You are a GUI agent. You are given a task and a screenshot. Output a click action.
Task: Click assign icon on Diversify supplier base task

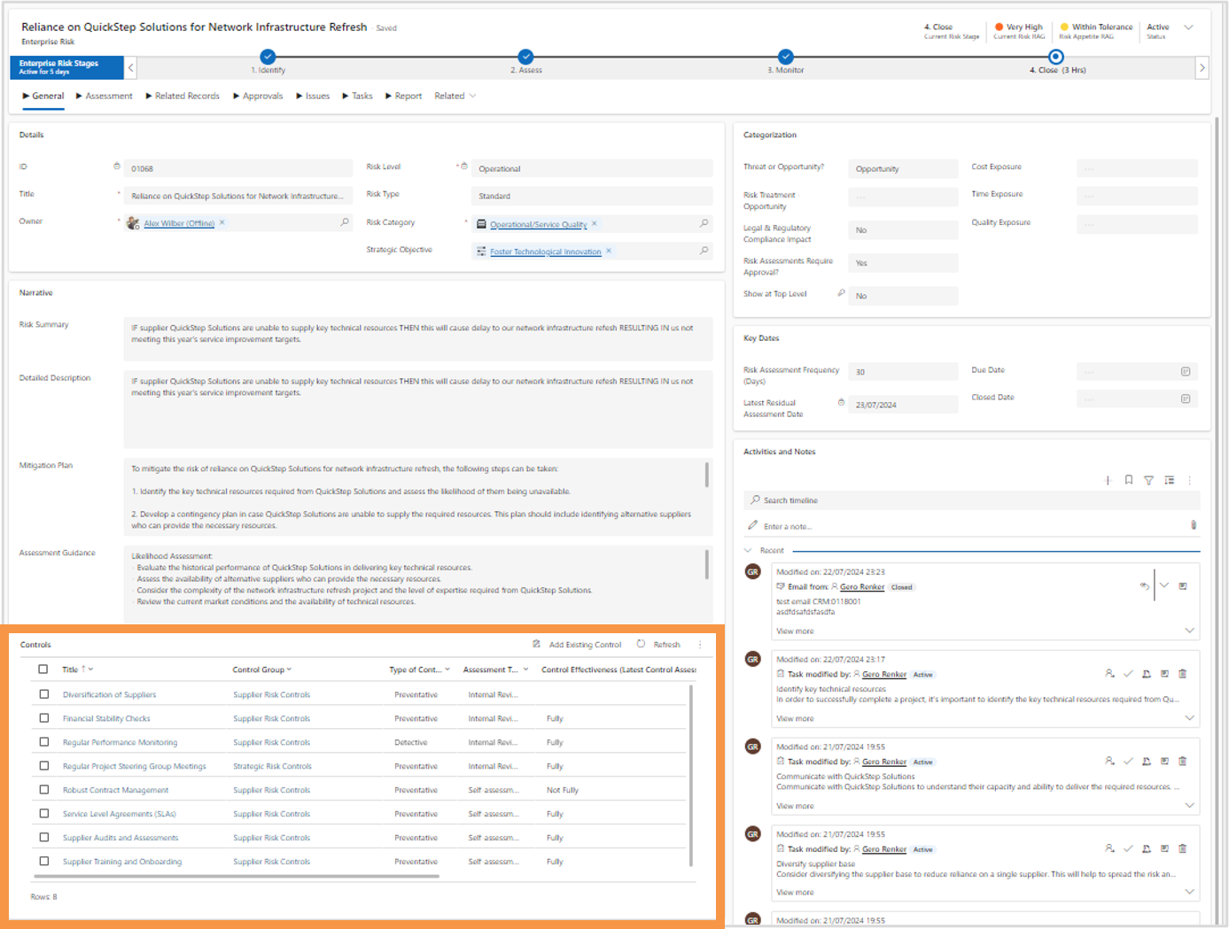click(1109, 848)
